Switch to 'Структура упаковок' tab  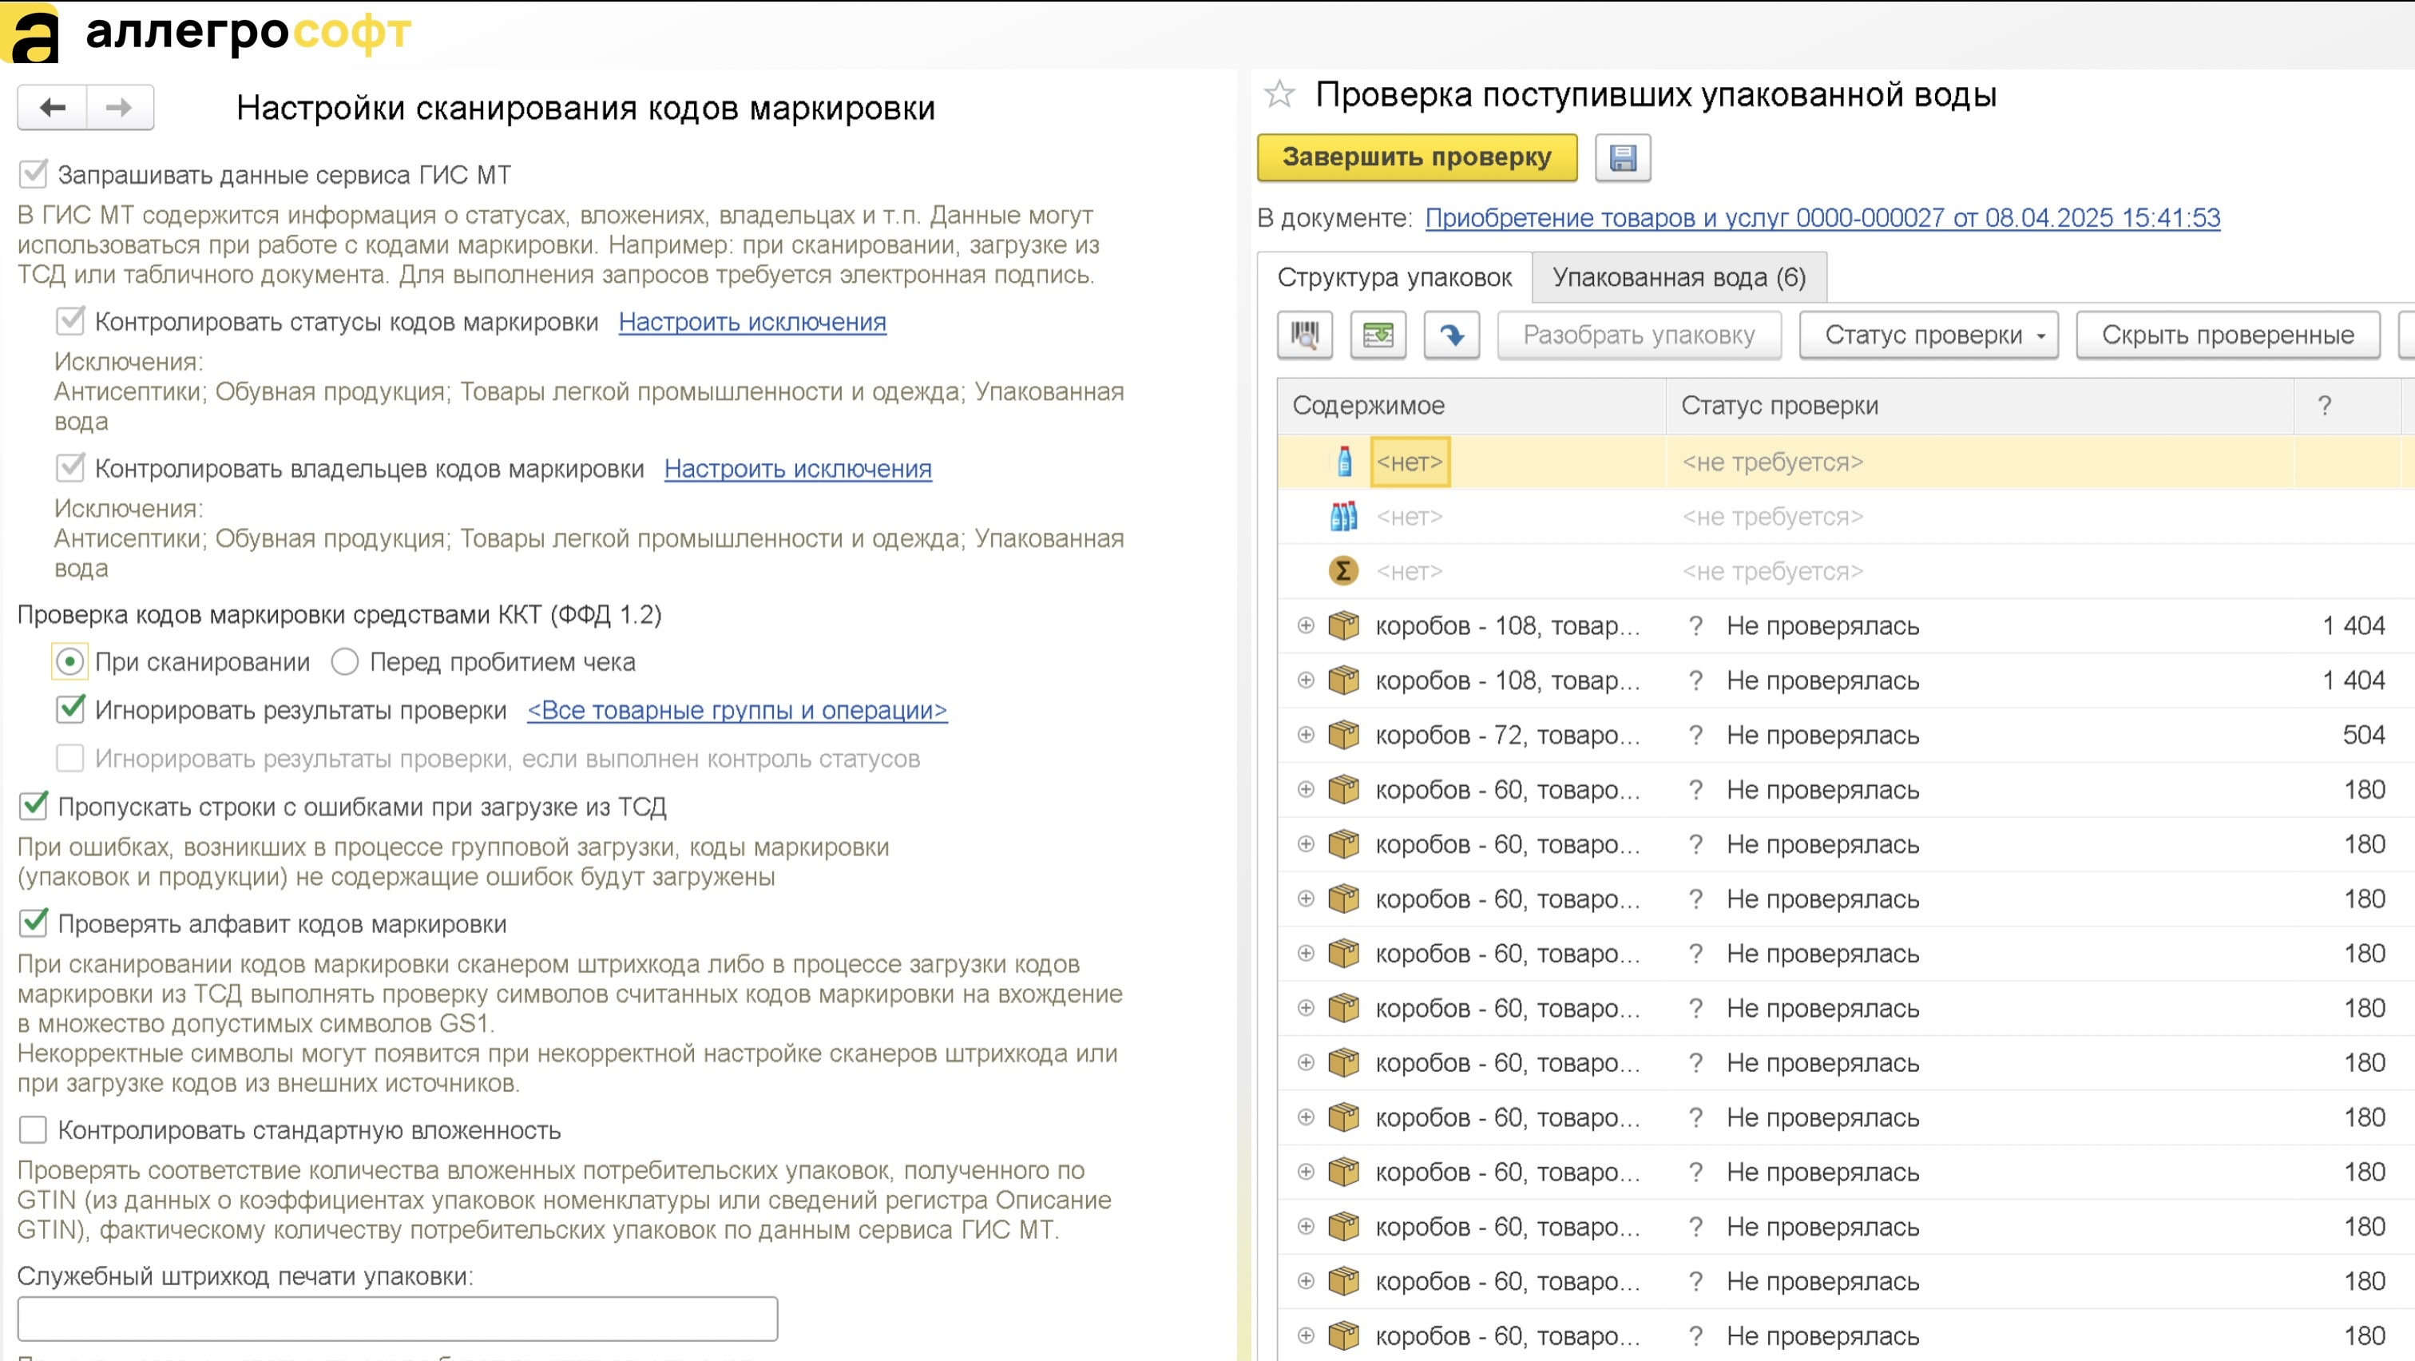coord(1394,277)
